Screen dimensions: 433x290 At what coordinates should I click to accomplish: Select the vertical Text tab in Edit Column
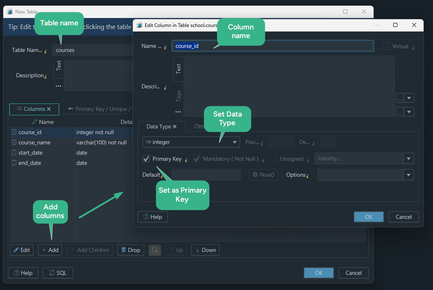pyautogui.click(x=178, y=69)
